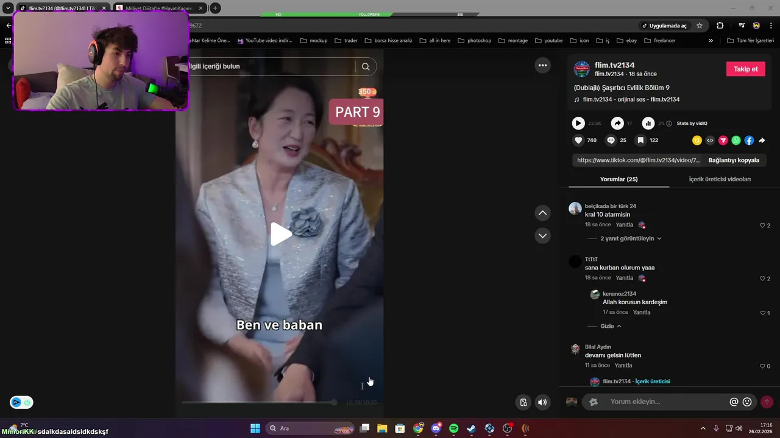This screenshot has width=780, height=438.
Task: Open the borsa hisse analiz bookmarks folder
Action: pos(388,41)
